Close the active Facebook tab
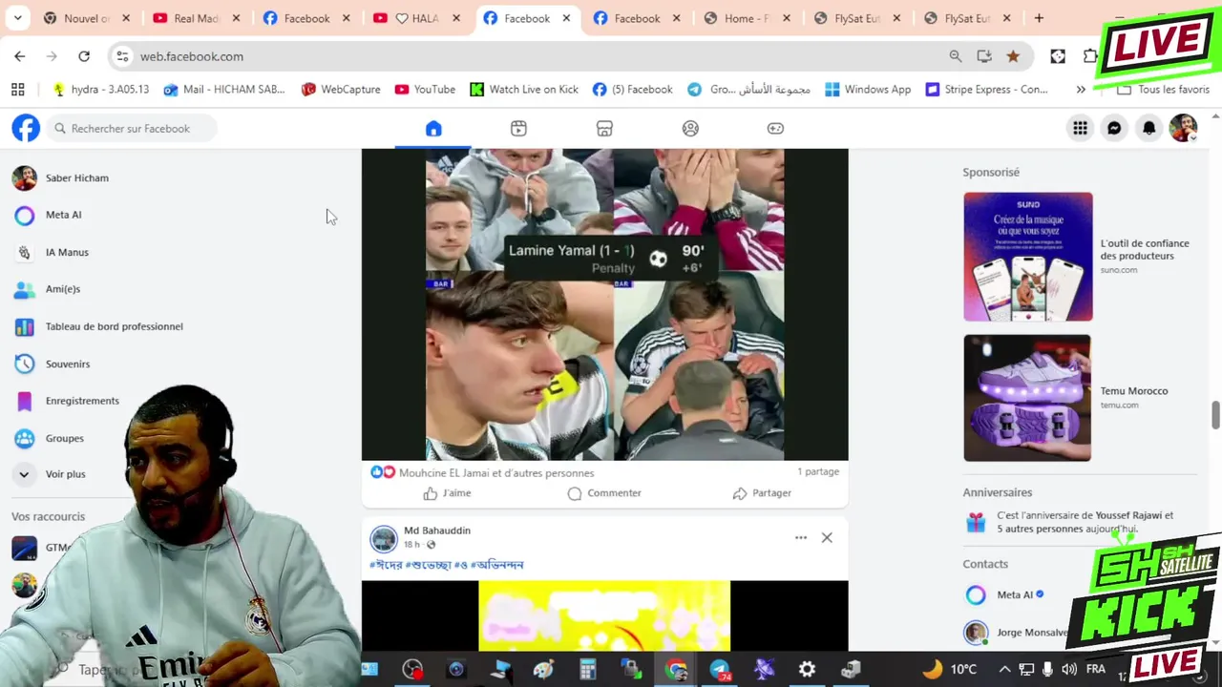Image resolution: width=1222 pixels, height=687 pixels. point(566,18)
